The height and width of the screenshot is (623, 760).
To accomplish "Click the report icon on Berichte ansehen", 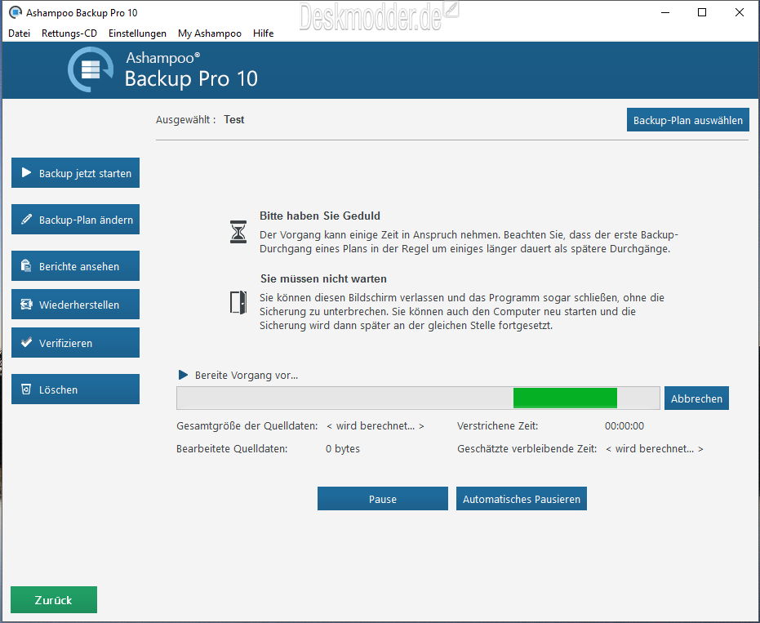I will (x=26, y=265).
